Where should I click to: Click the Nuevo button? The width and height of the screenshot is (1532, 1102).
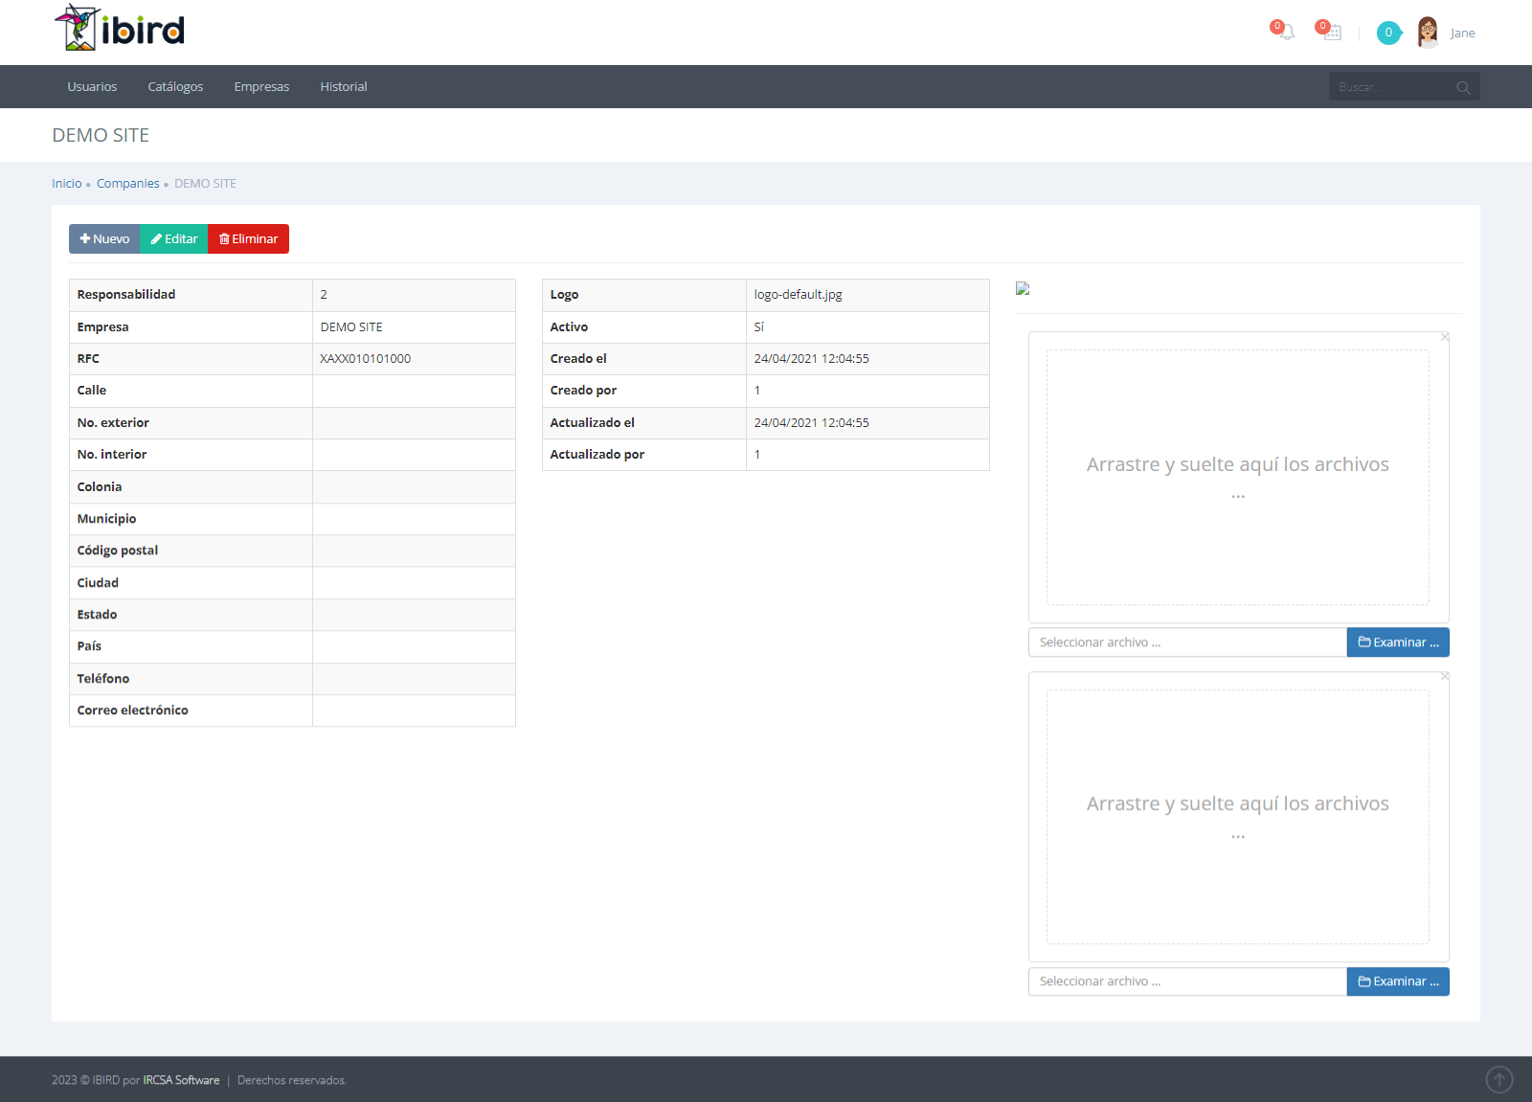[x=104, y=238]
